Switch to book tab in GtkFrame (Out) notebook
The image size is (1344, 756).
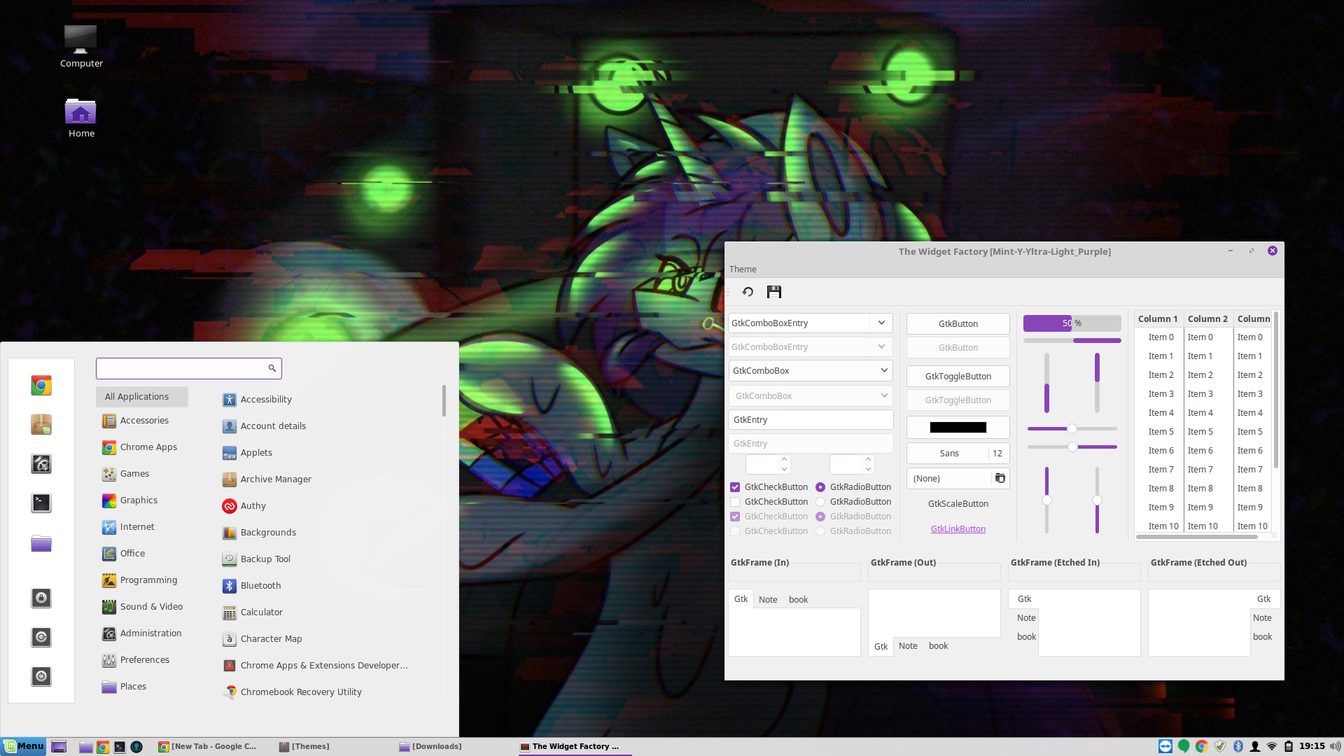(x=938, y=645)
